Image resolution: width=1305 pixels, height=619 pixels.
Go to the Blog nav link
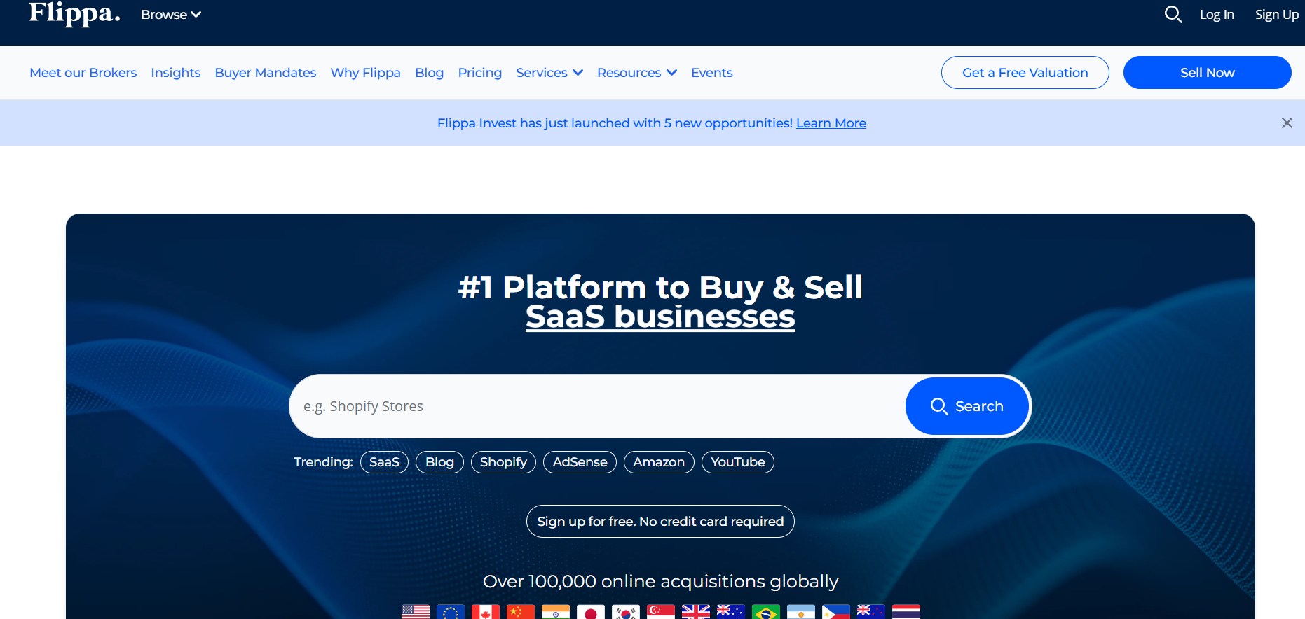pos(429,73)
